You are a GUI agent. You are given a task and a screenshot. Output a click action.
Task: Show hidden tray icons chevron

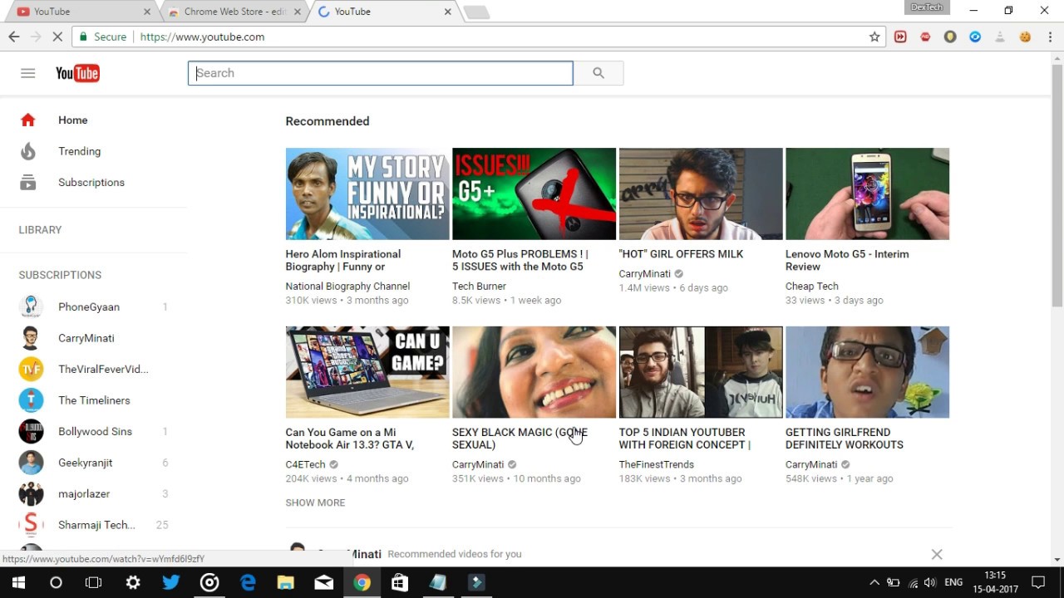[874, 582]
